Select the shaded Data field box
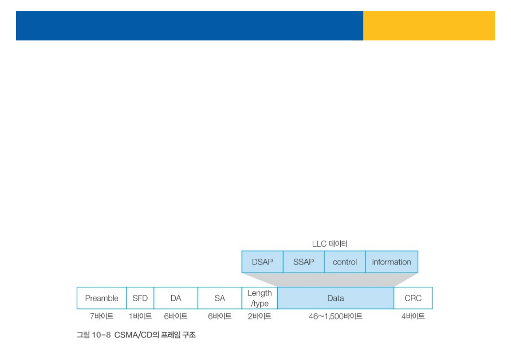Screen dimensions: 511x353 coord(335,298)
